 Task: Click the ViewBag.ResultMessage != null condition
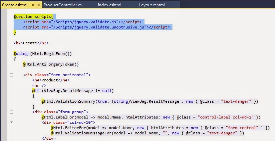pyautogui.click(x=78, y=91)
